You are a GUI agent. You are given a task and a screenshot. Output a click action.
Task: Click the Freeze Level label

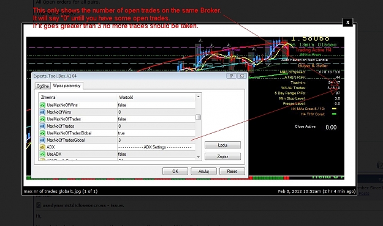[x=294, y=103]
